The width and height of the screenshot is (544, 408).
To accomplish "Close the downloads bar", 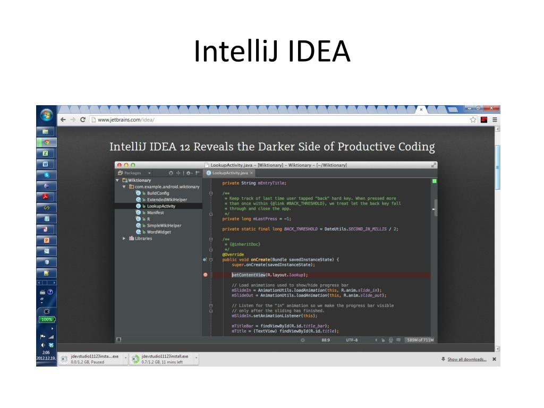I will pyautogui.click(x=494, y=360).
